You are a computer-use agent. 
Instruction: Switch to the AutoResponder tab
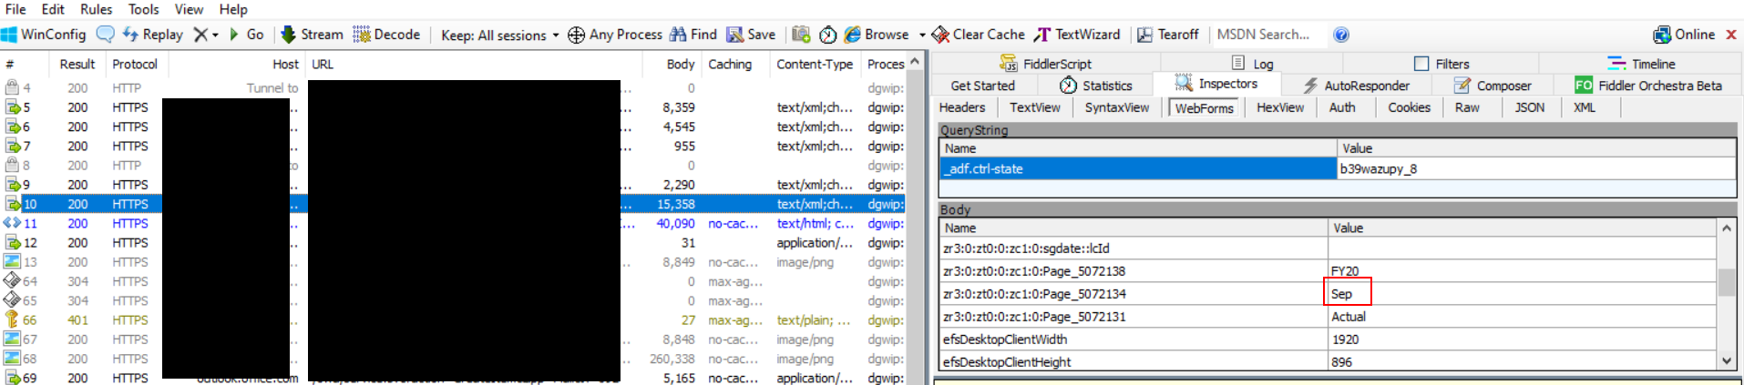[x=1356, y=86]
